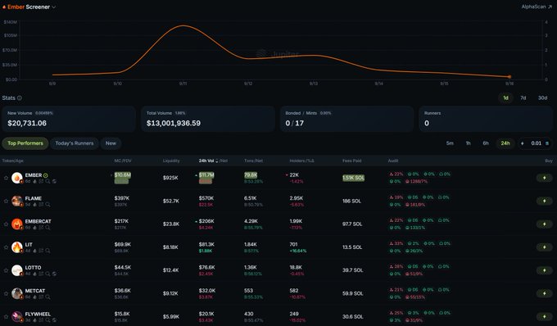Quick buy LOTTO with lightning button
Screen dimensions: 557x326
click(x=544, y=270)
